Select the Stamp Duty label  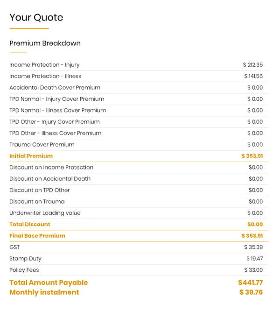25,259
